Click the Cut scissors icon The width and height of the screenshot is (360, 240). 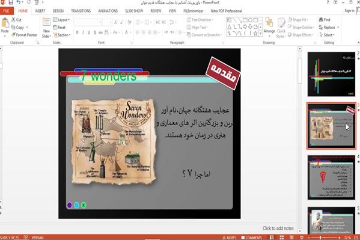[x=14, y=20]
